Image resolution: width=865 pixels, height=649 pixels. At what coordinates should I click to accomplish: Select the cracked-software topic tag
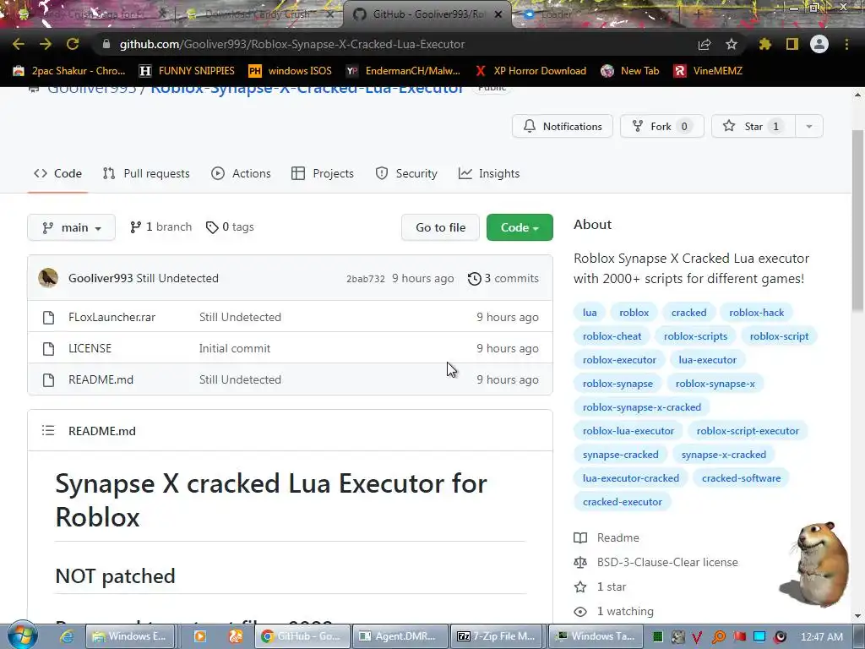coord(741,478)
